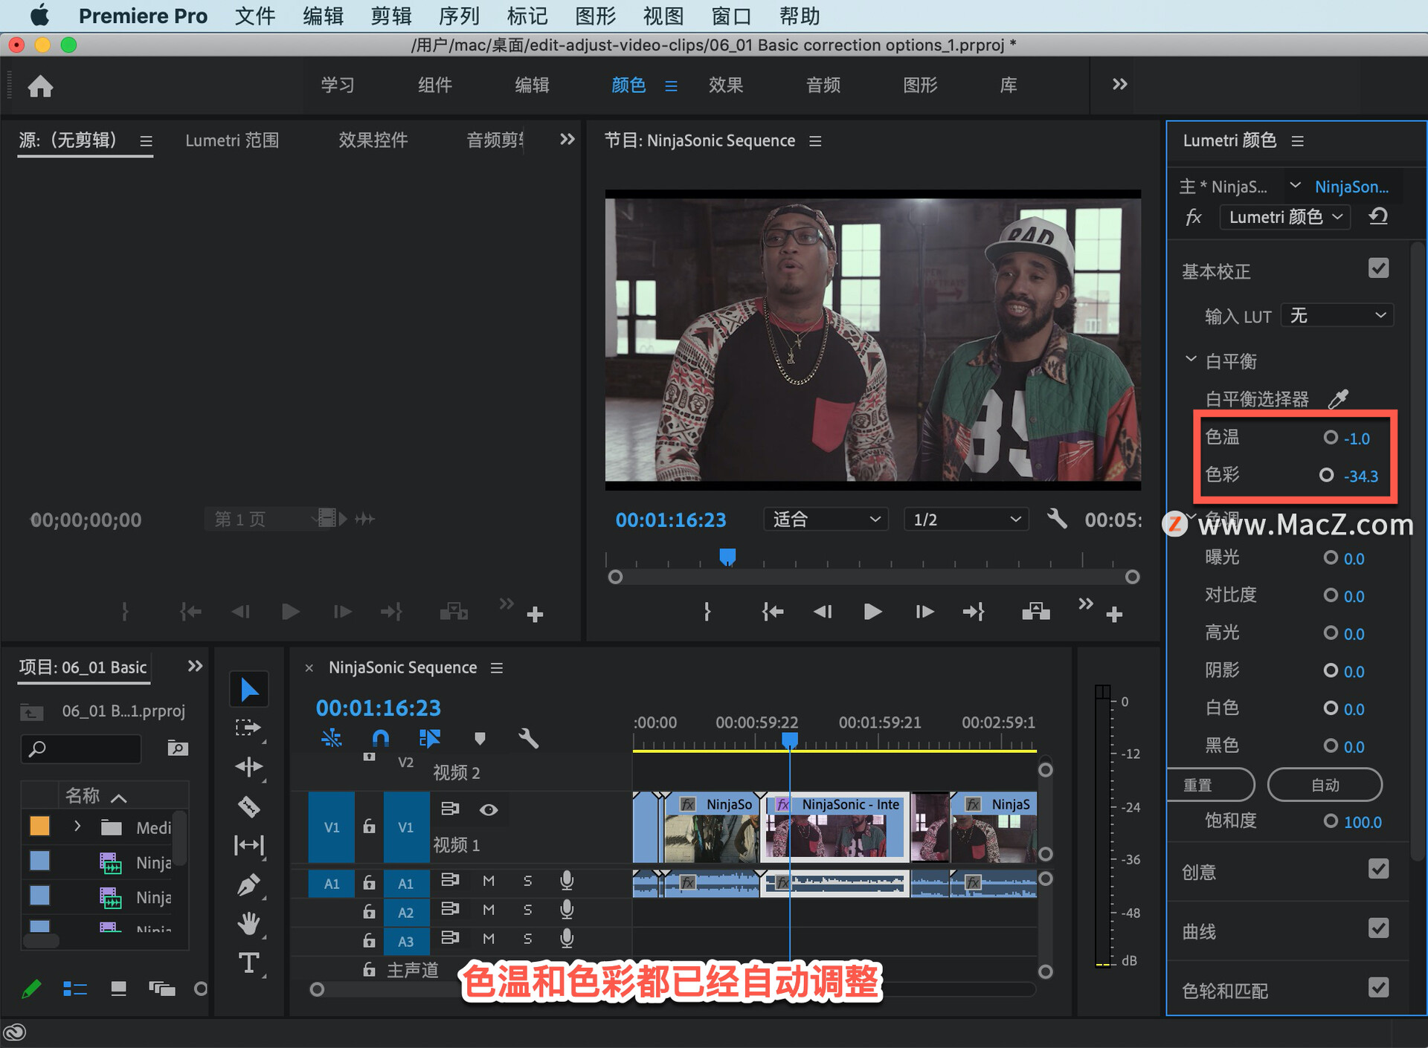Screen dimensions: 1428x1048
Task: Toggle timeline snapping magnet icon
Action: tap(380, 738)
